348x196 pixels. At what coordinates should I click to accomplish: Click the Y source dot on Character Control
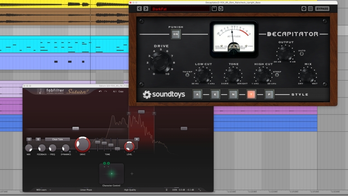click(x=108, y=163)
